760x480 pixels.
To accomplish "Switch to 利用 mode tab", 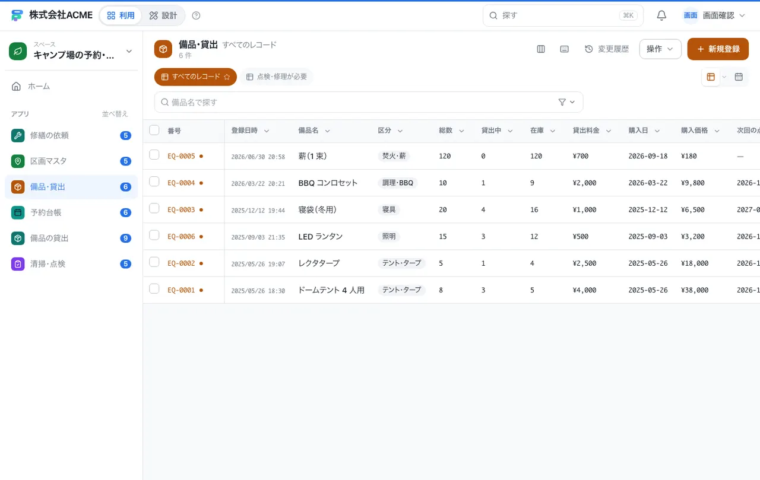I will (x=121, y=15).
